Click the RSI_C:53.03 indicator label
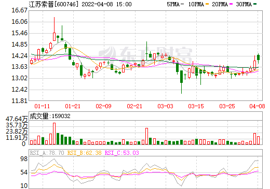The height and width of the screenshot is (189, 270). tap(122, 153)
